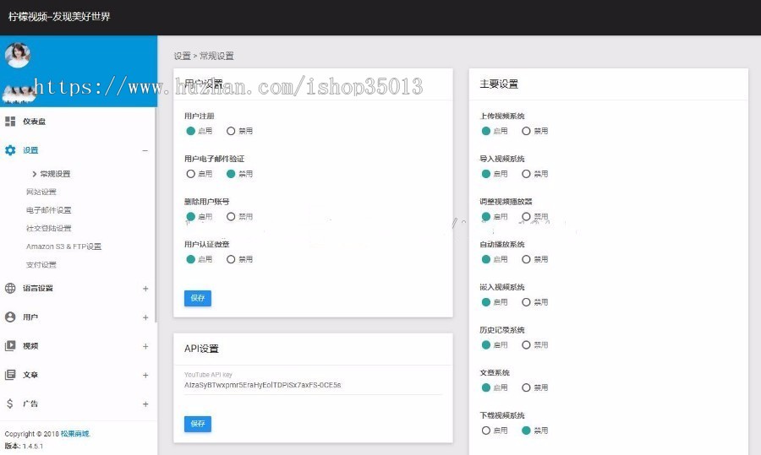
Task: Open 仪表盘 in the sidebar
Action: pyautogui.click(x=34, y=122)
